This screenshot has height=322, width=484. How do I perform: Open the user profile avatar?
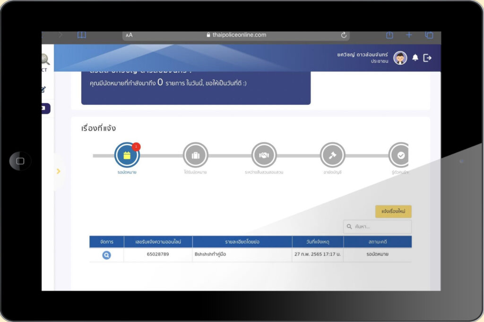(400, 58)
